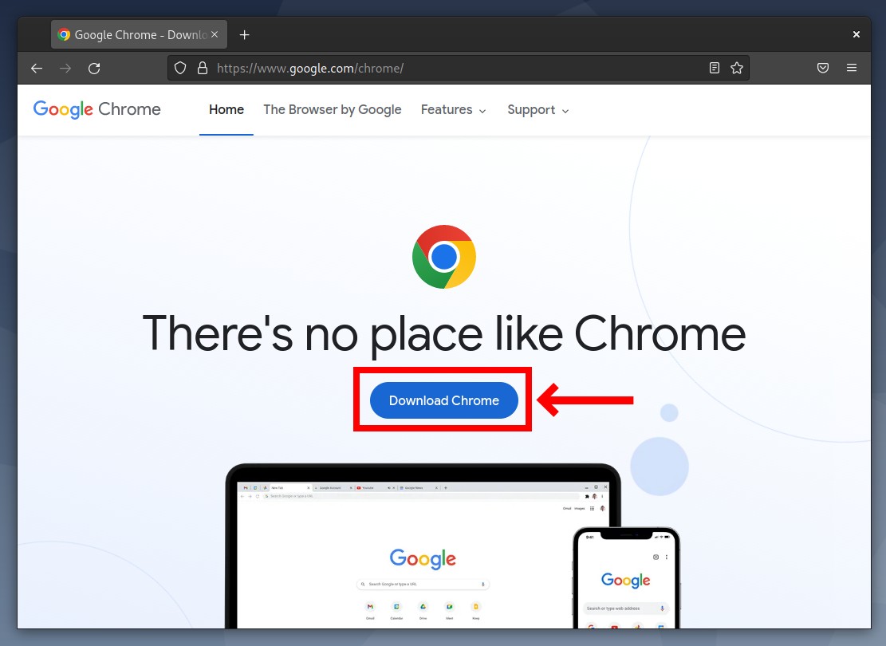Click the forward navigation arrow
This screenshot has height=646, width=886.
point(65,69)
